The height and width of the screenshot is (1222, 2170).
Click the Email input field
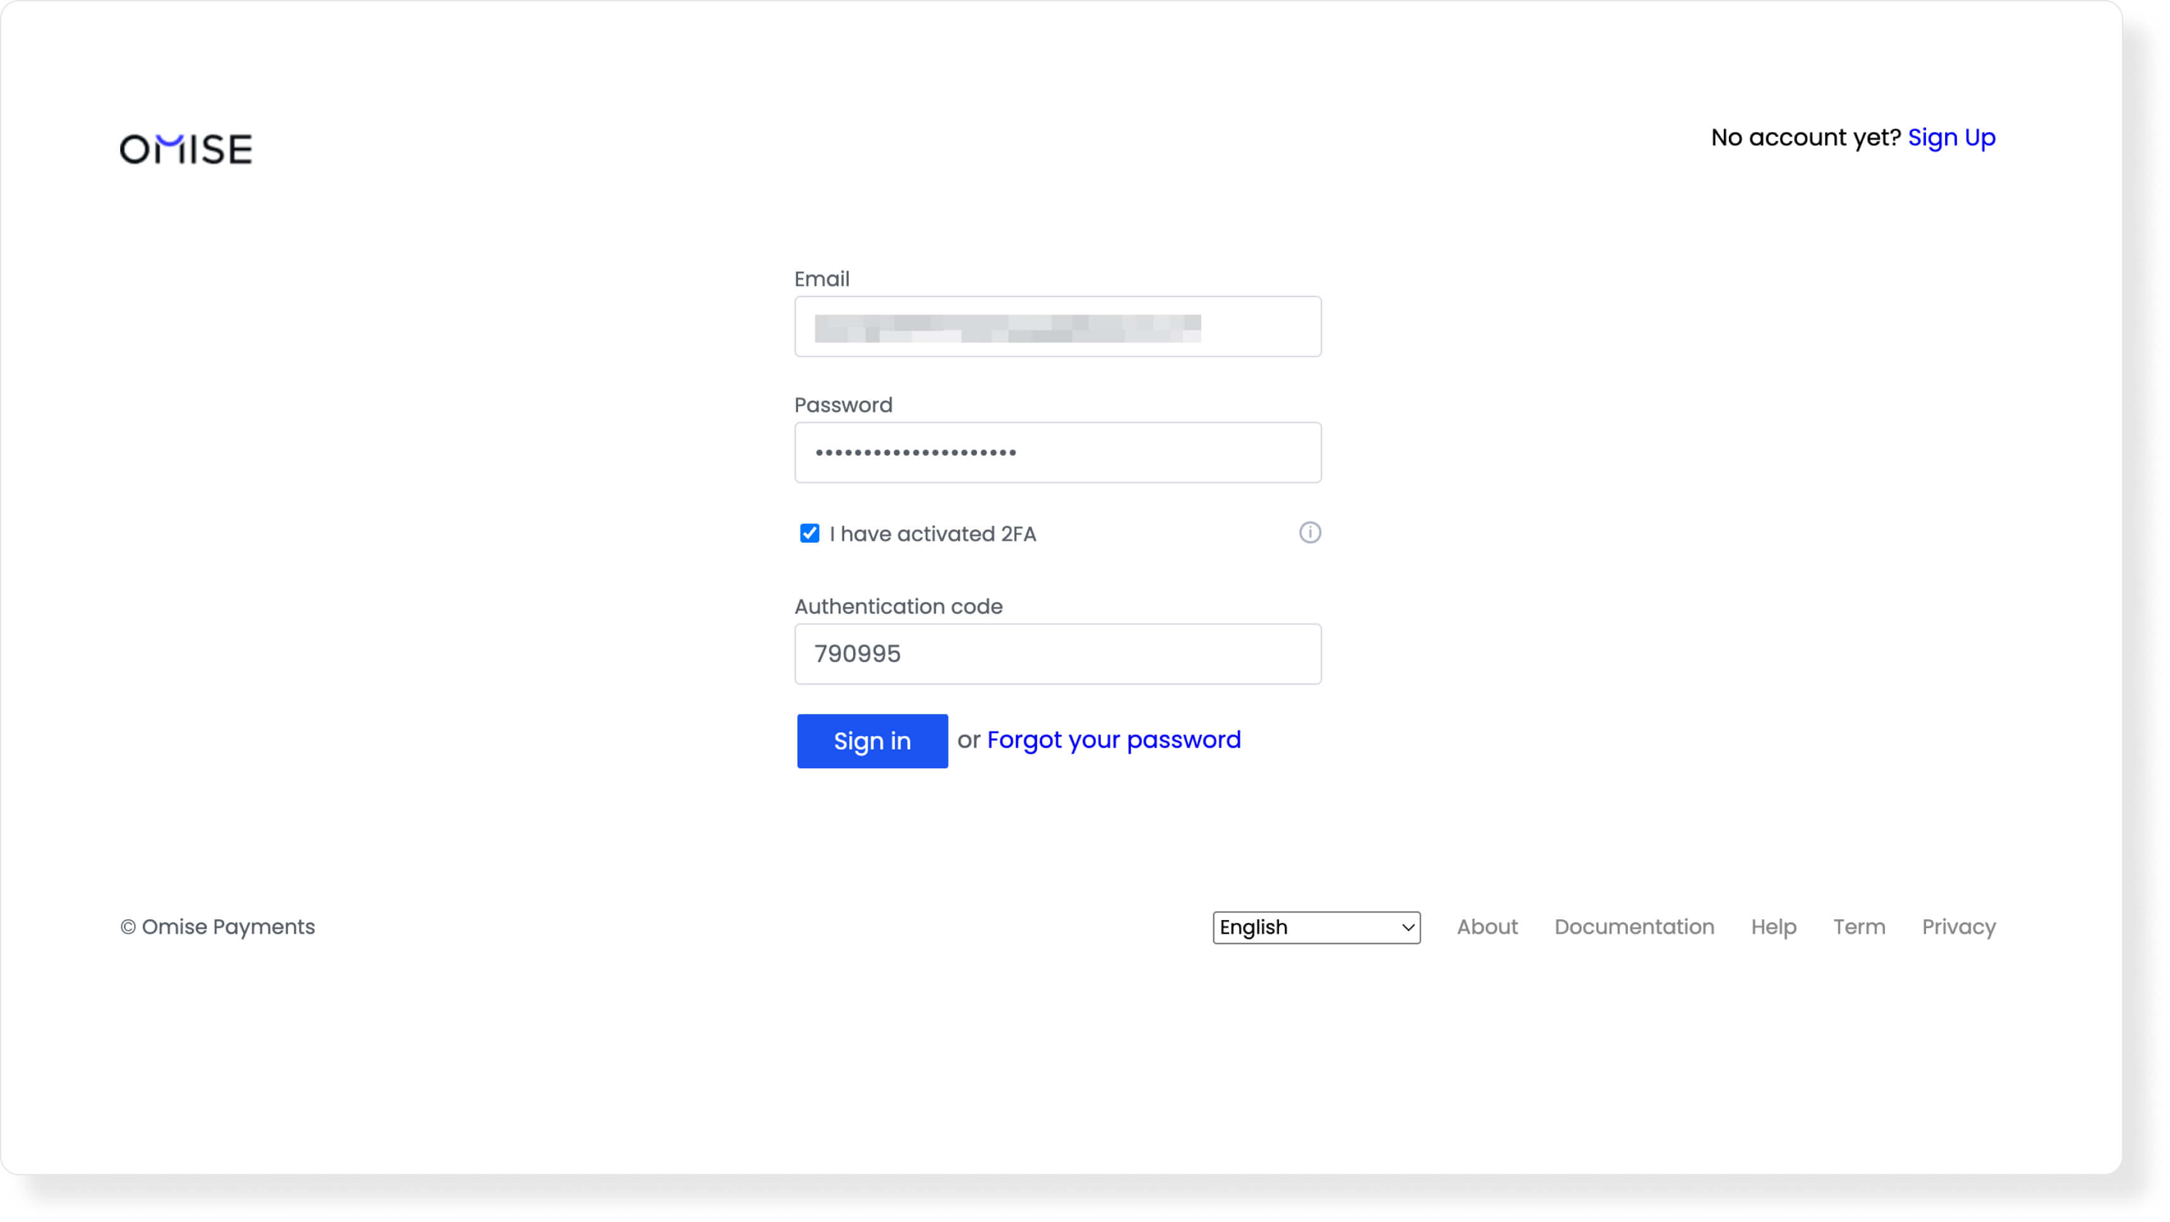tap(1057, 326)
